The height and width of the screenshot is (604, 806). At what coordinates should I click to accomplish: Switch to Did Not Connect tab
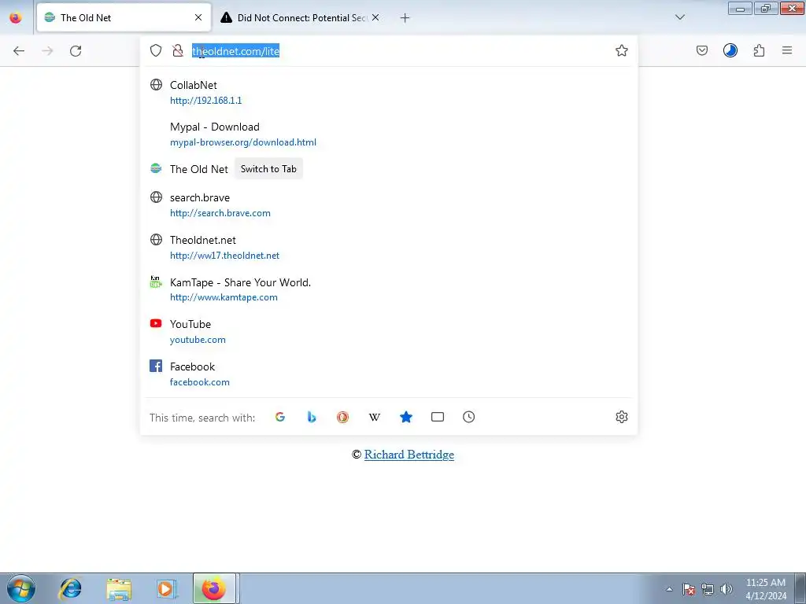pos(301,17)
